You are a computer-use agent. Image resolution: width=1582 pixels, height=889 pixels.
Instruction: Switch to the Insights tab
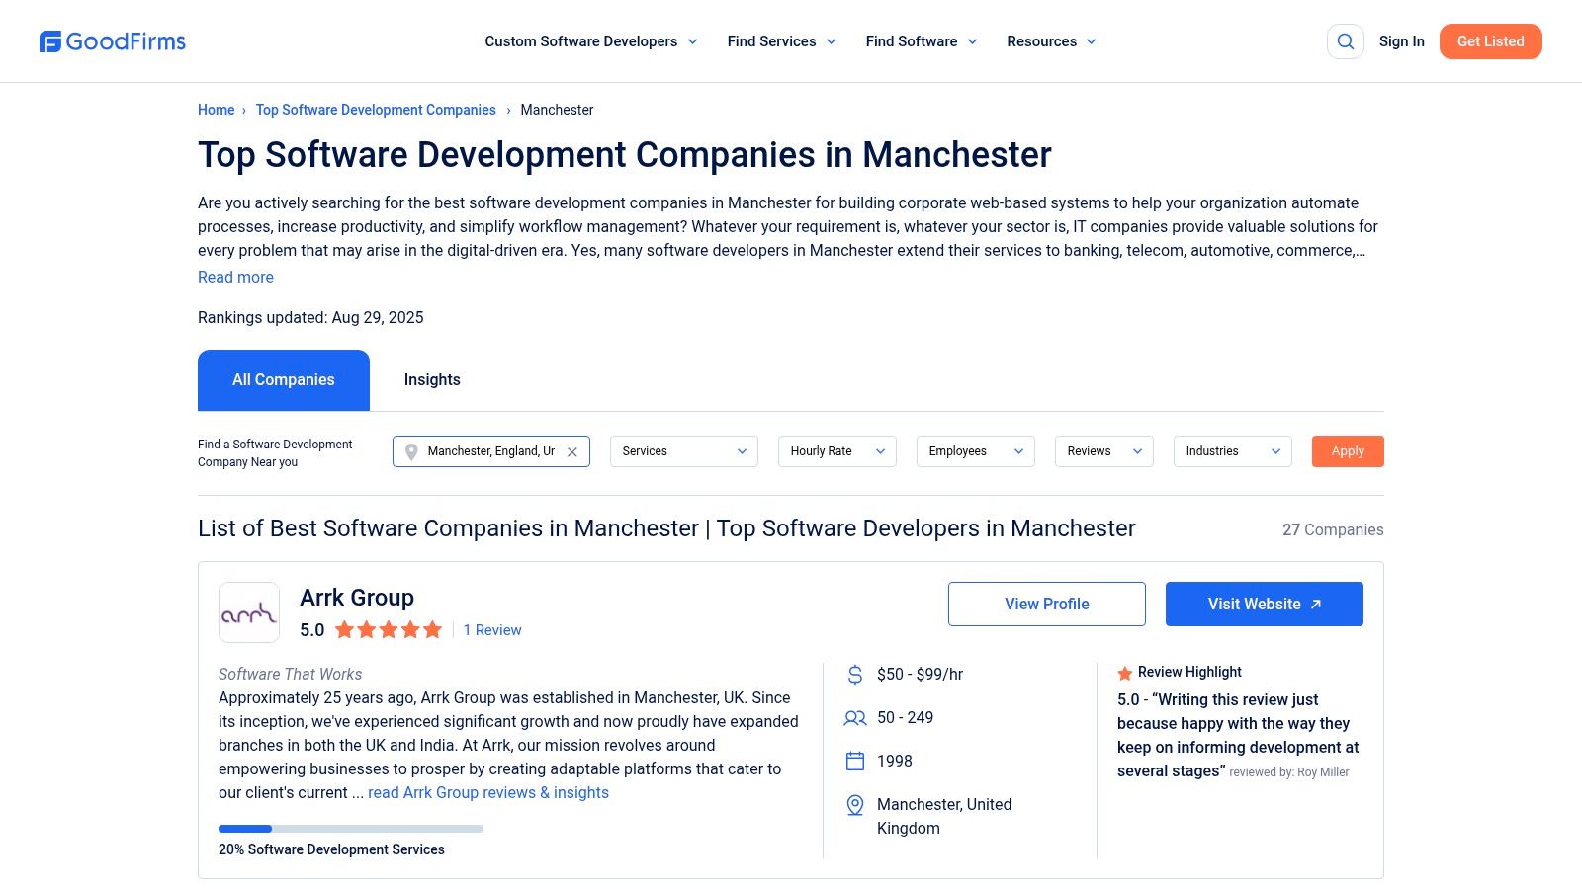(x=432, y=380)
